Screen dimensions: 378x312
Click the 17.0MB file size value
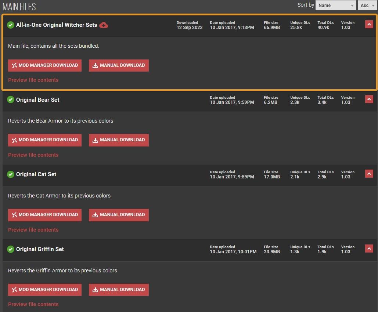click(x=272, y=177)
